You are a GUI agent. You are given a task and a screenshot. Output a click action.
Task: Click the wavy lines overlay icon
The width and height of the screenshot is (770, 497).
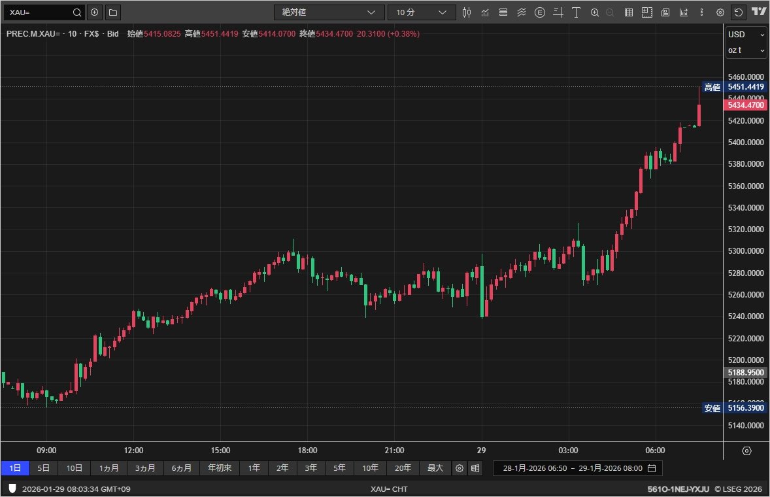[522, 12]
